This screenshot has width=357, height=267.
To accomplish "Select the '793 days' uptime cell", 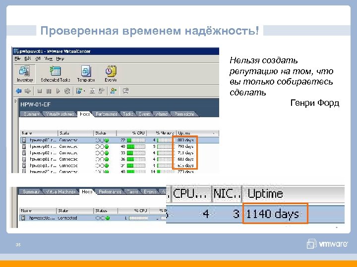I will [185, 146].
